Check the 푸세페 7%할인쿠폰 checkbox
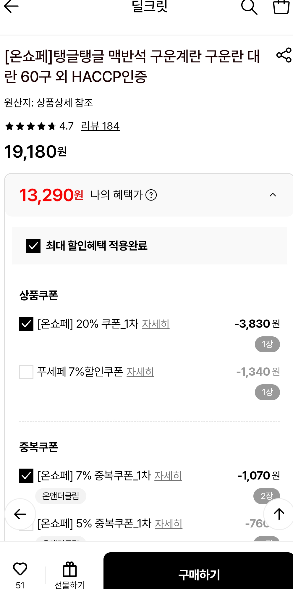The image size is (293, 589). 26,372
